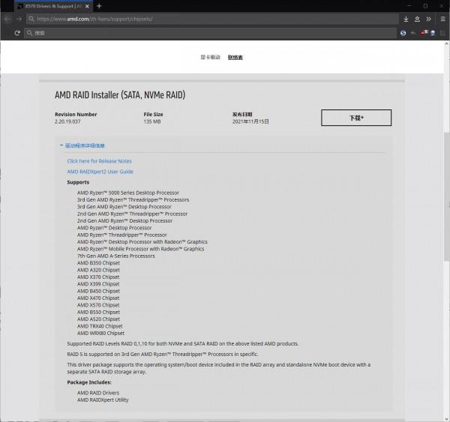Click 'AMD B550 Chipset' entry
Screen dimensions: 450x422
[98, 312]
